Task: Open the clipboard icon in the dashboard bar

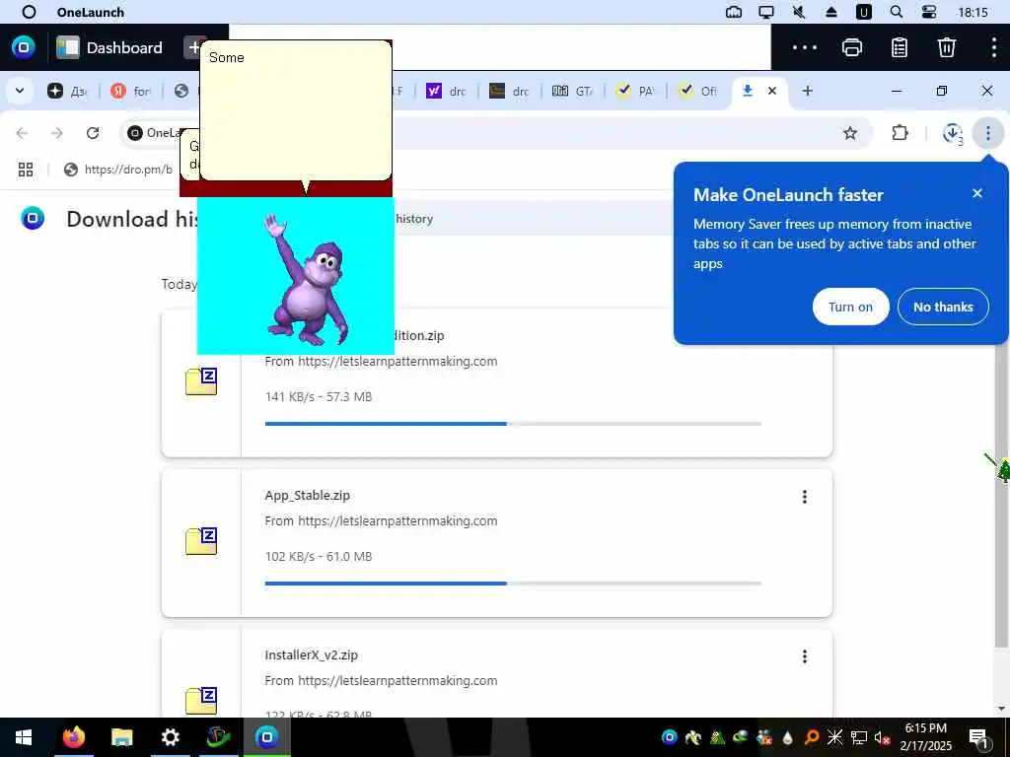Action: pos(900,47)
